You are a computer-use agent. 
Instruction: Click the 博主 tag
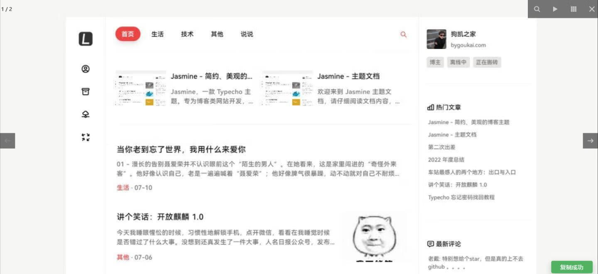tap(435, 62)
